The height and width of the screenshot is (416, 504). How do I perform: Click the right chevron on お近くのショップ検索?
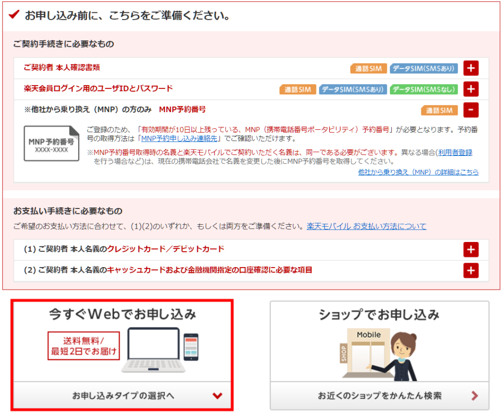click(474, 396)
